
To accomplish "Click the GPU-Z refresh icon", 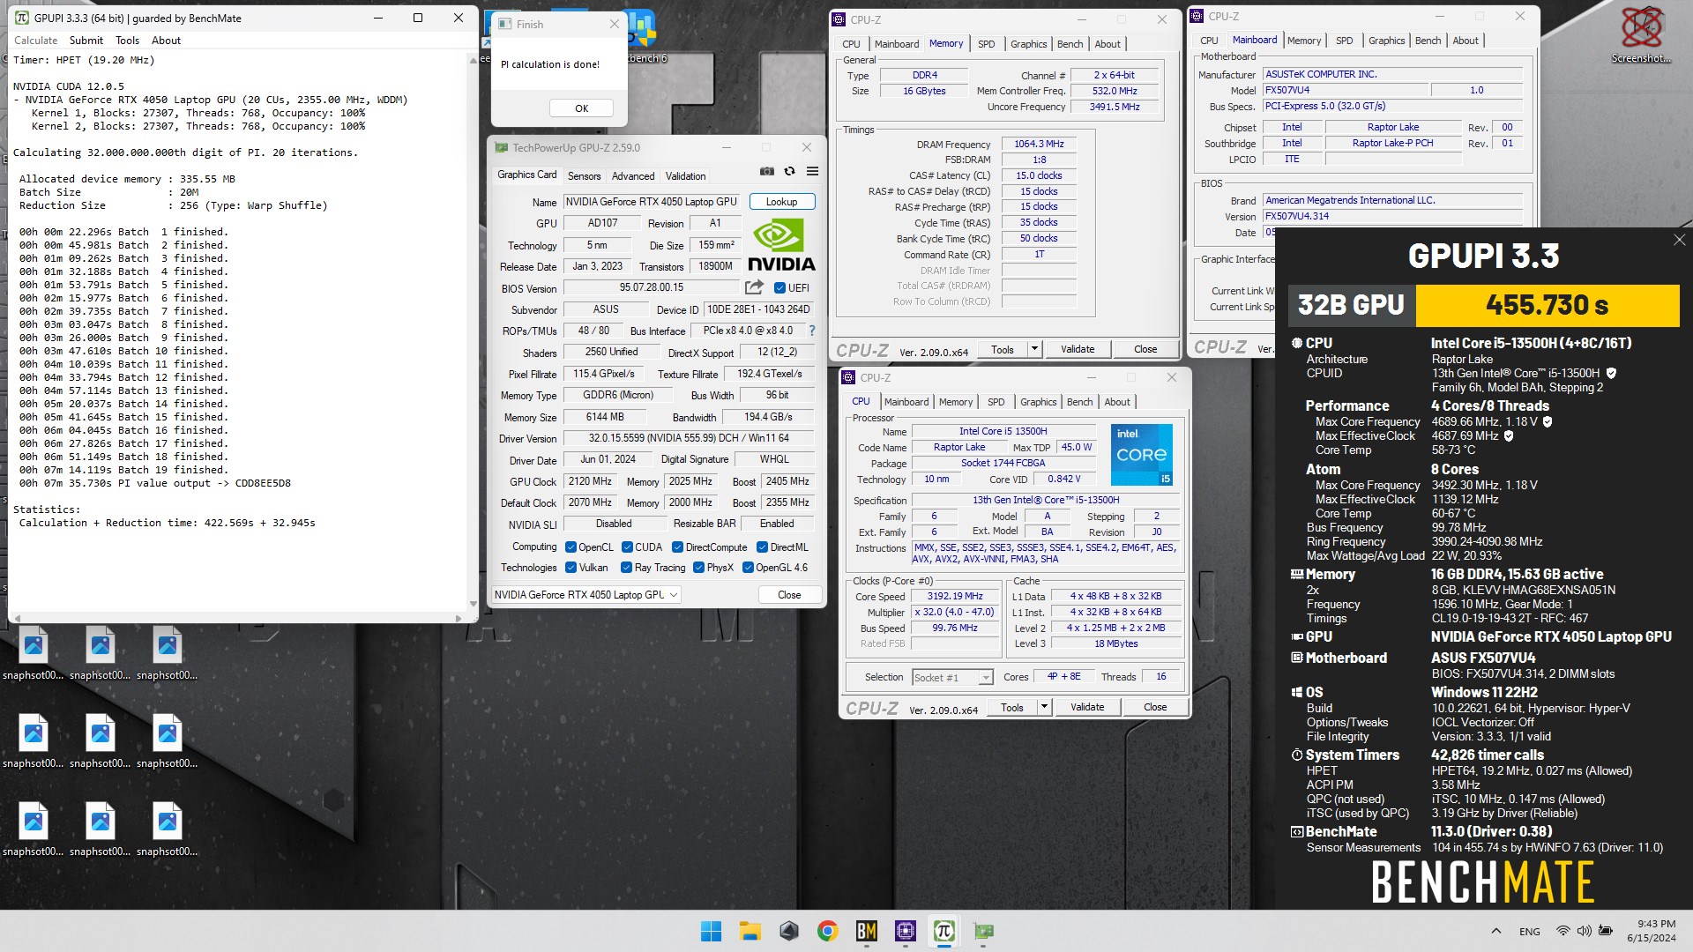I will click(789, 171).
